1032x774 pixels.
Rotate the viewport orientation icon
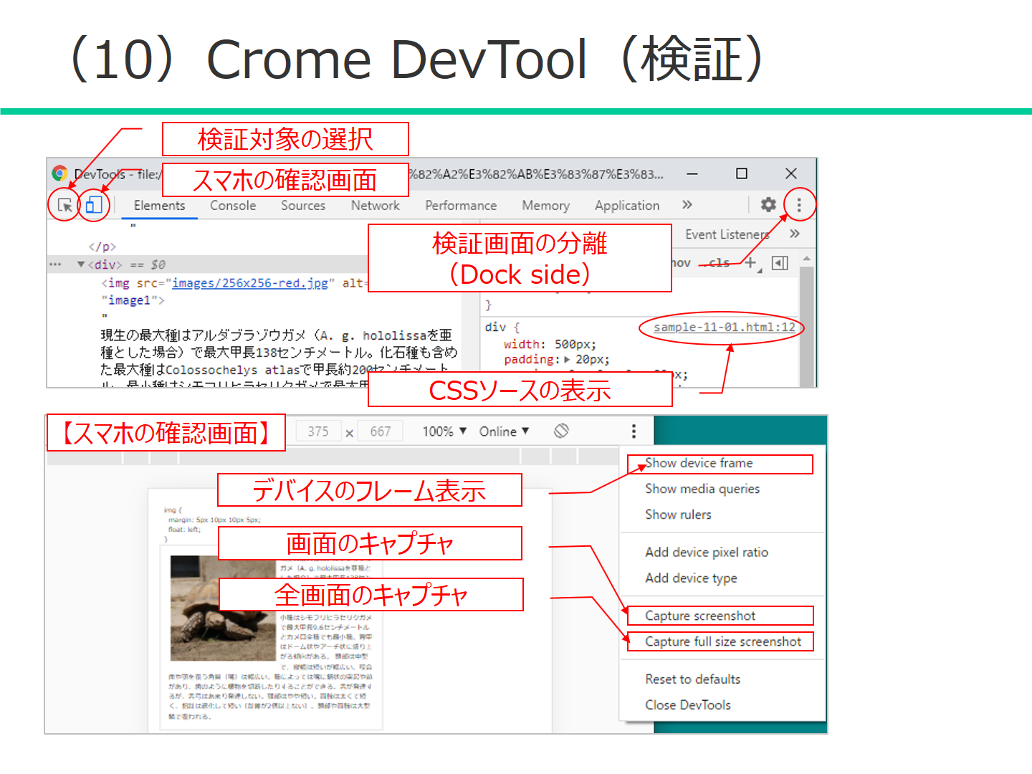pos(562,431)
